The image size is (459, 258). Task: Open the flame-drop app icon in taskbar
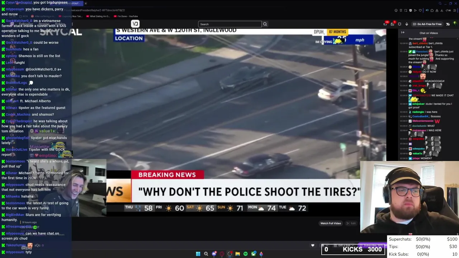point(261,254)
